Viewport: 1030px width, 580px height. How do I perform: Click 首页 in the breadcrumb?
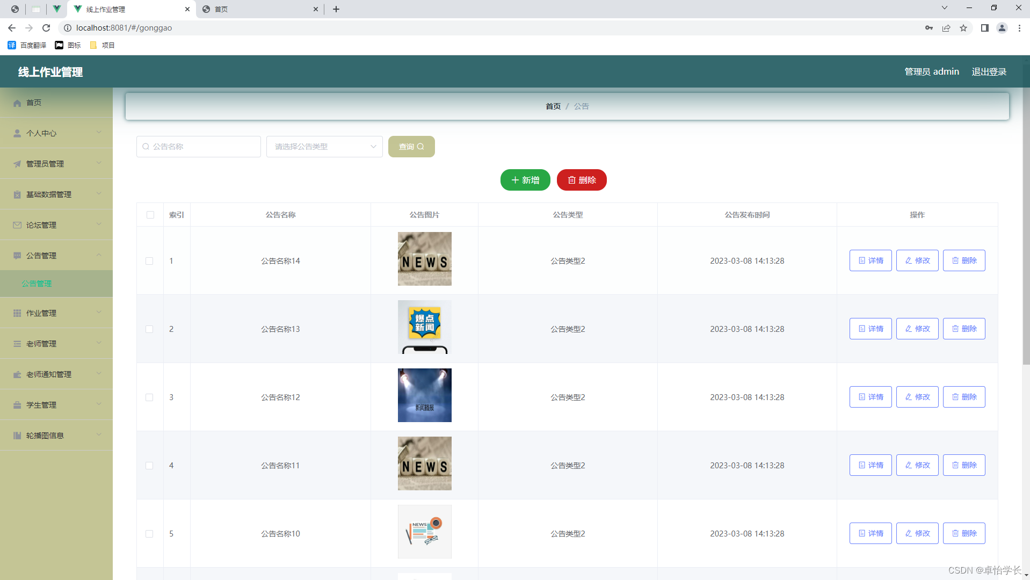[x=553, y=106]
